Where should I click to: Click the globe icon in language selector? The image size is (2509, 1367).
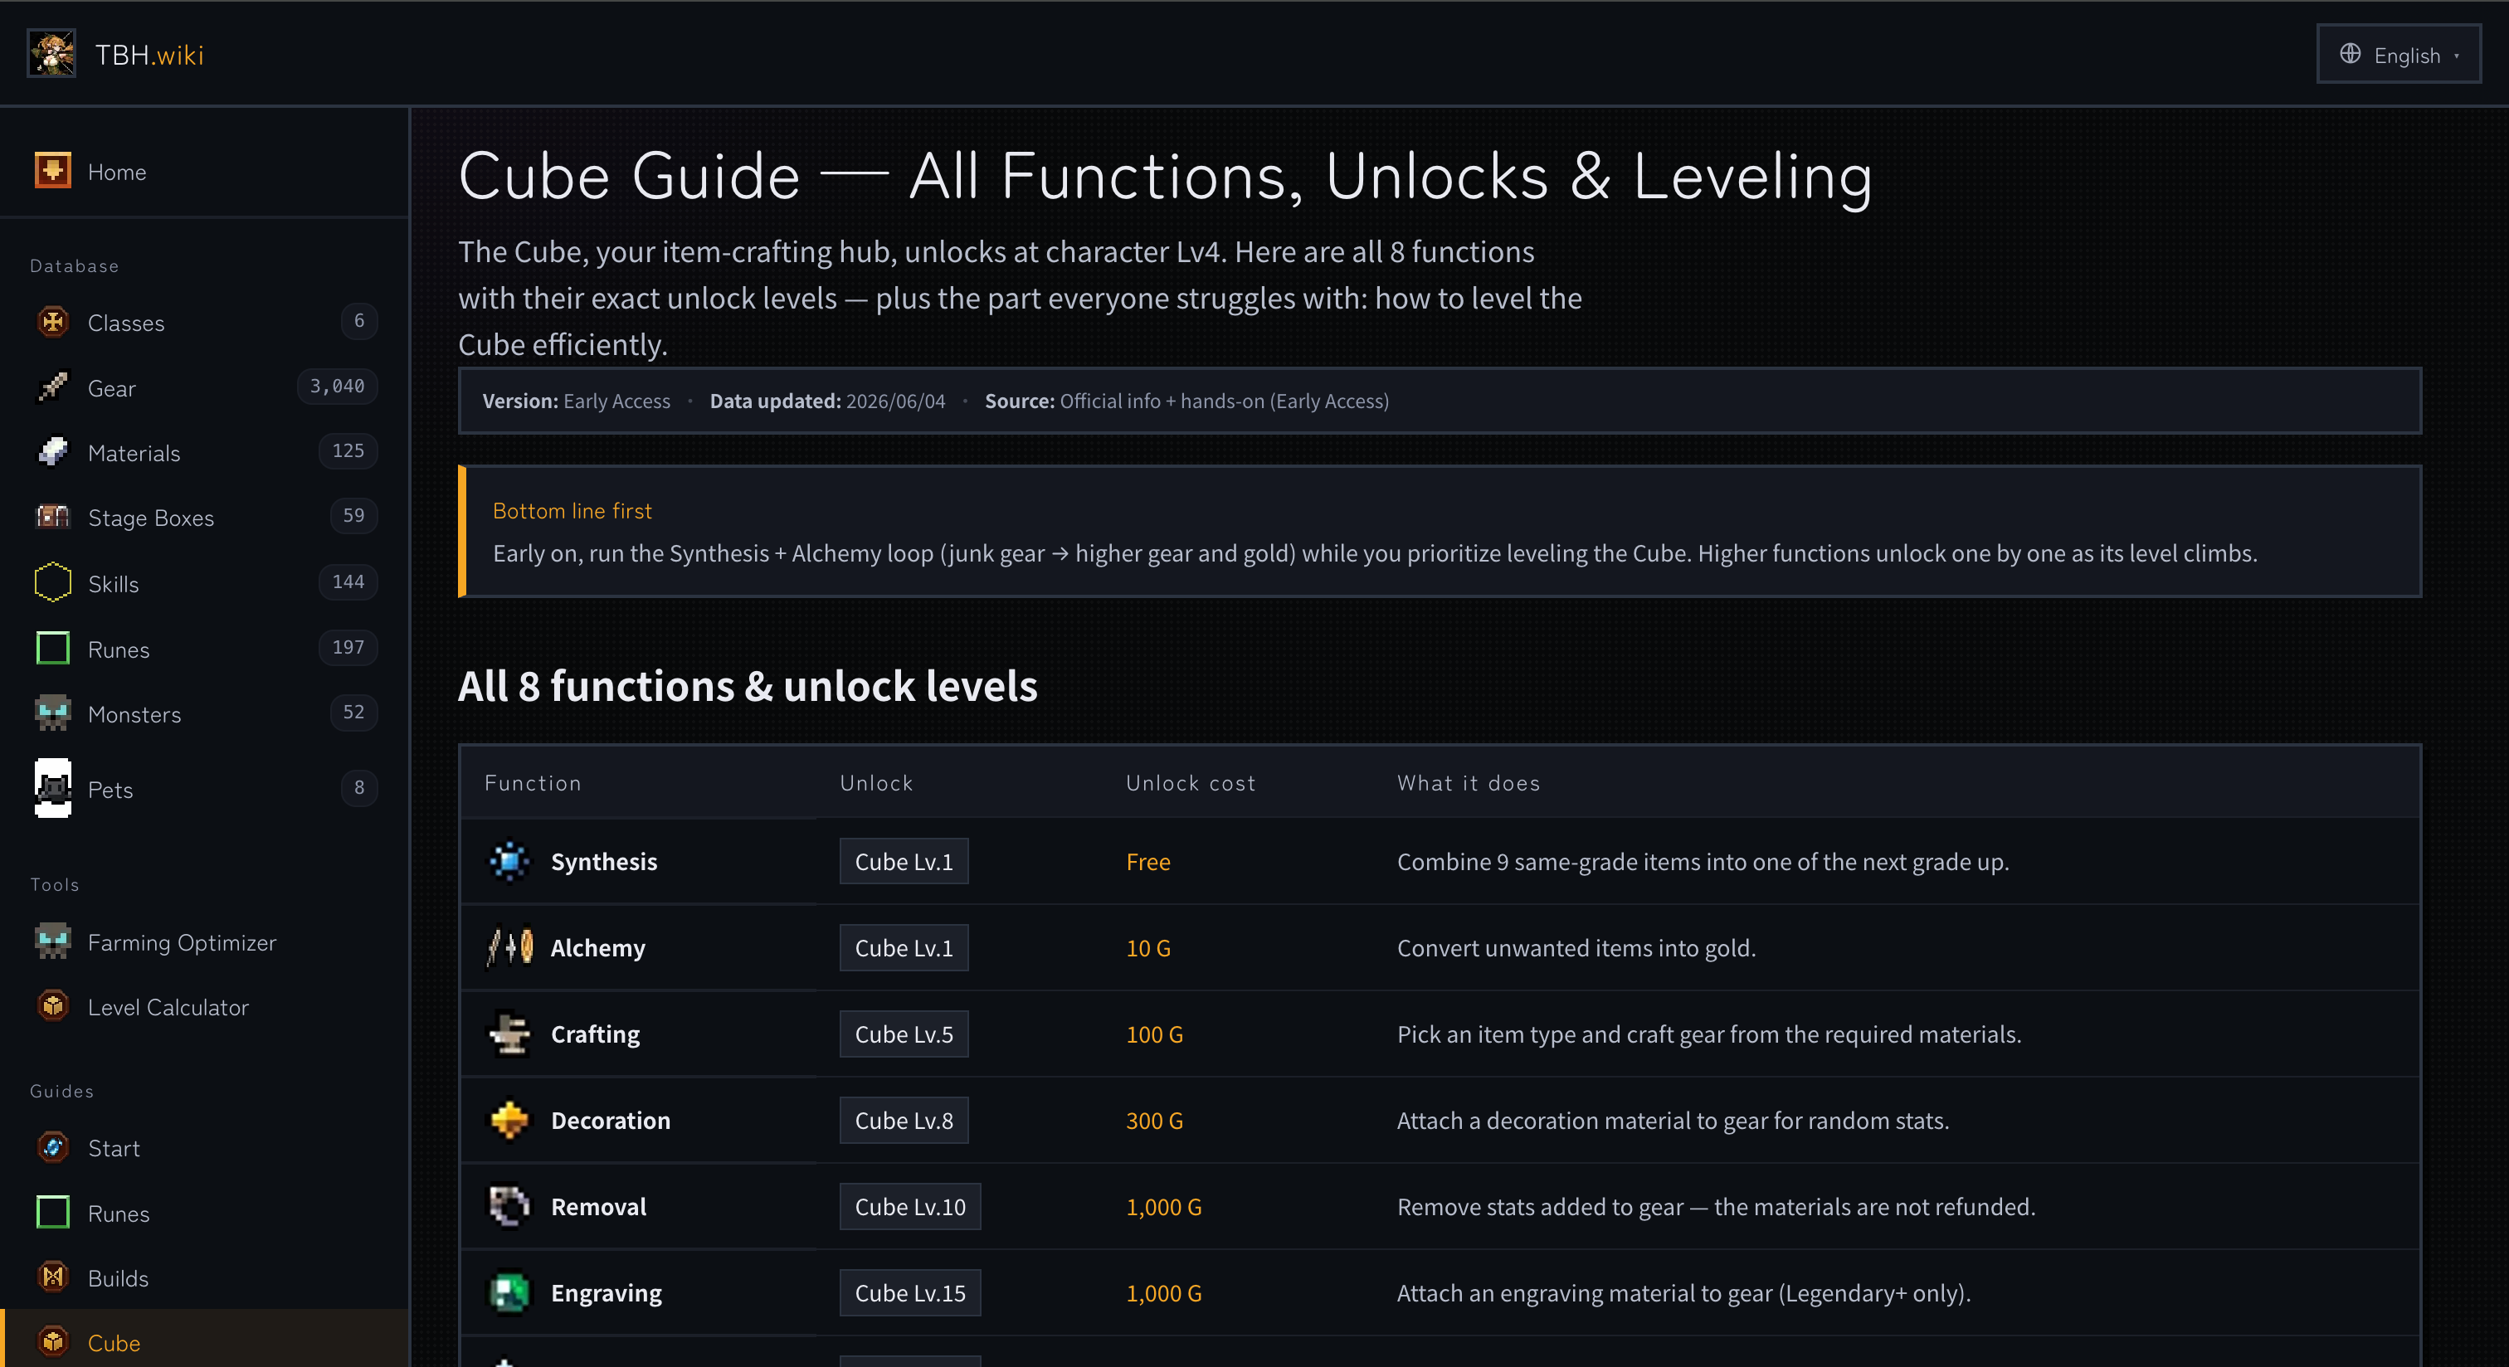tap(2349, 54)
